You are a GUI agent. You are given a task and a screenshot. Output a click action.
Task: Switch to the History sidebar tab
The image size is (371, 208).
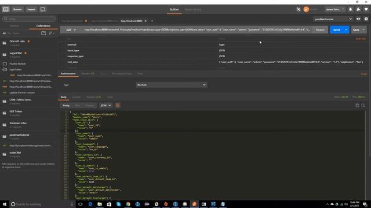[x=14, y=25]
